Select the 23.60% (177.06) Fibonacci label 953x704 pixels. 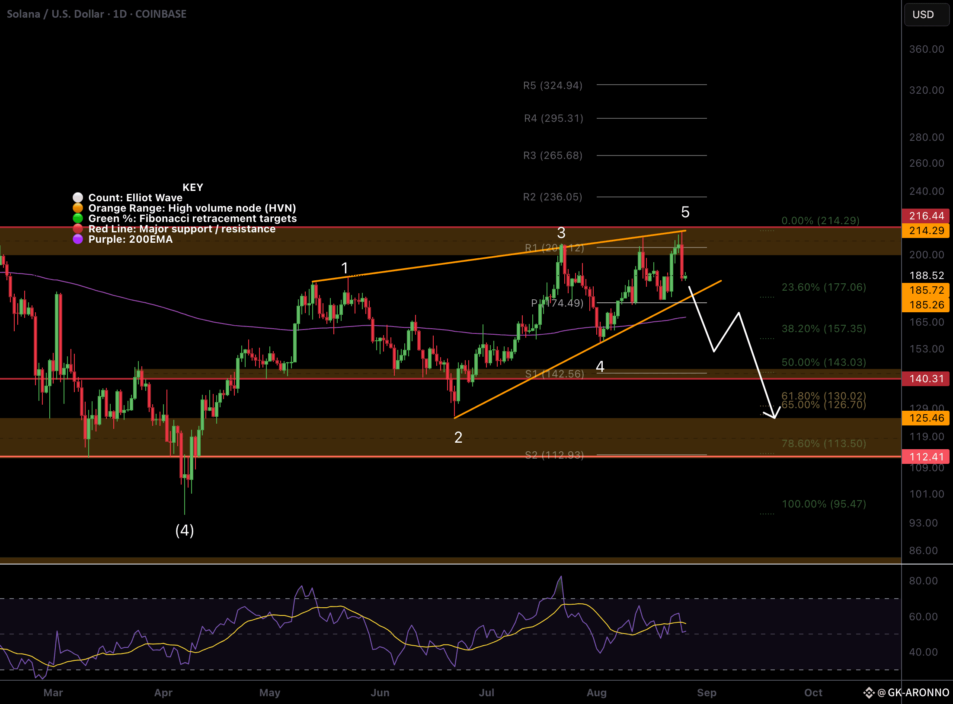[x=824, y=287]
